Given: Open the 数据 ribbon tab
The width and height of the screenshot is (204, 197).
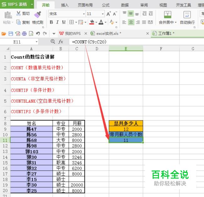Looking at the screenshot, I should 125,5.
